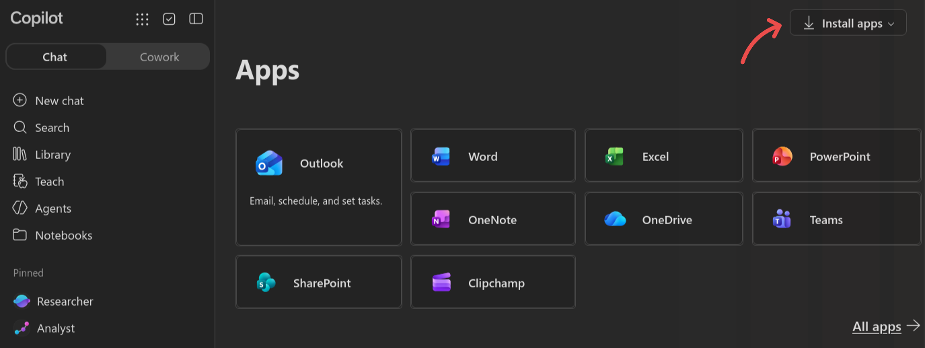
Task: Open the app launcher grid icon
Action: click(142, 19)
